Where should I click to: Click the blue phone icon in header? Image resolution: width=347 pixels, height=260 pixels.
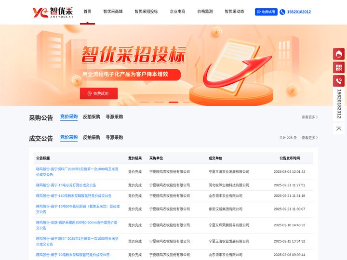[x=282, y=12]
